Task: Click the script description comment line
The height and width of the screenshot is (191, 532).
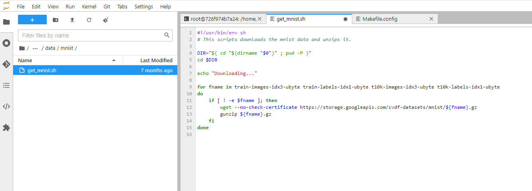Action: 274,39
